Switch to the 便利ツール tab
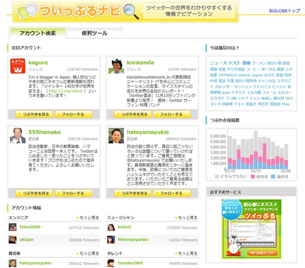 (95, 33)
